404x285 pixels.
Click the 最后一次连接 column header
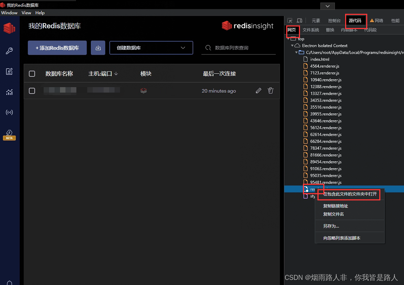tap(219, 74)
